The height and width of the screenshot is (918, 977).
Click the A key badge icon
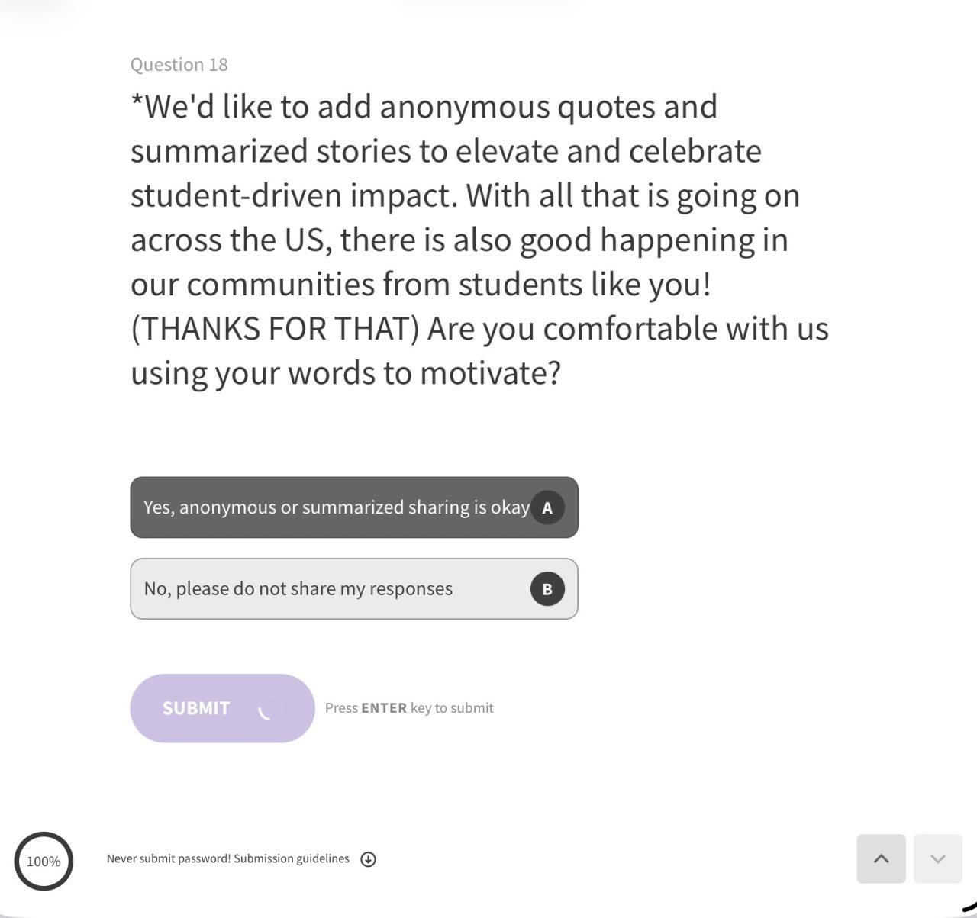coord(547,507)
